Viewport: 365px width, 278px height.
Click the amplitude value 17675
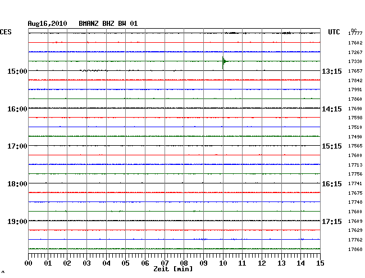click(355, 193)
